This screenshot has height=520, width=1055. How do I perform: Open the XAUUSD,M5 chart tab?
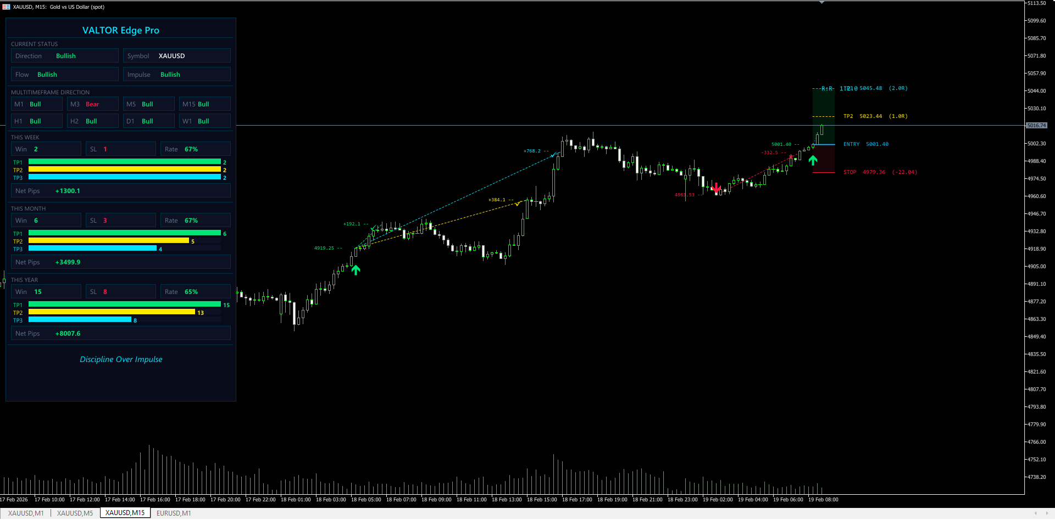click(x=75, y=513)
